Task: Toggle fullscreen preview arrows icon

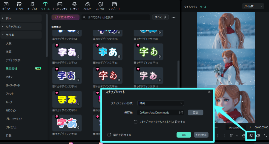Action: tap(265, 136)
